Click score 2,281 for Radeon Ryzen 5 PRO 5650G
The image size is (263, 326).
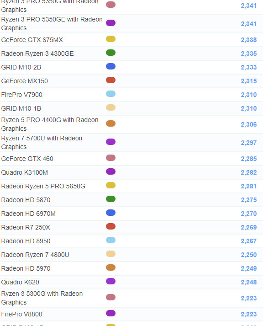(249, 186)
